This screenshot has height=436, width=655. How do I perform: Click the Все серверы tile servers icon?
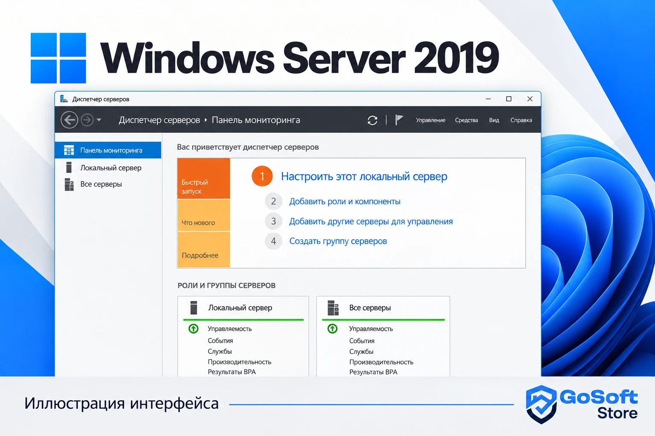pyautogui.click(x=333, y=308)
